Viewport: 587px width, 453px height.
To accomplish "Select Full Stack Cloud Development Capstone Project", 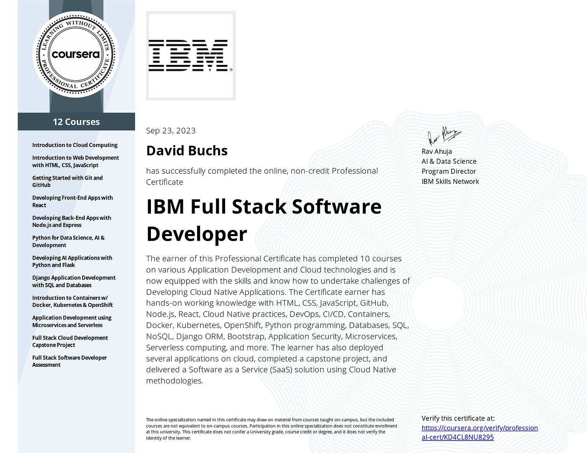I will coord(70,341).
